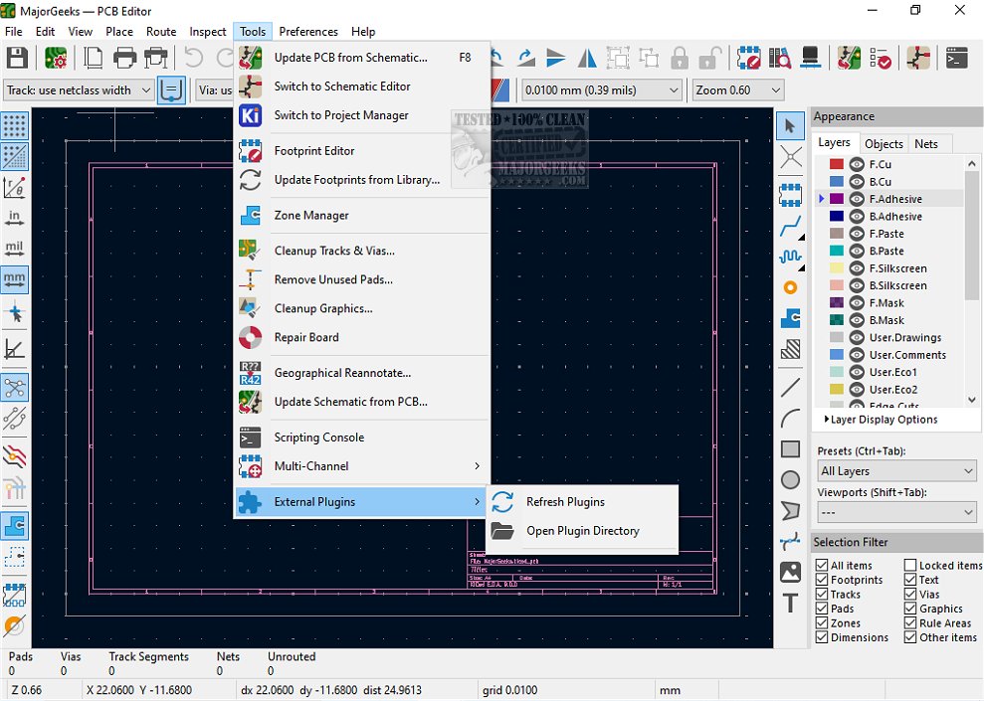Switch to the Objects tab
The height and width of the screenshot is (701, 984).
pos(884,144)
